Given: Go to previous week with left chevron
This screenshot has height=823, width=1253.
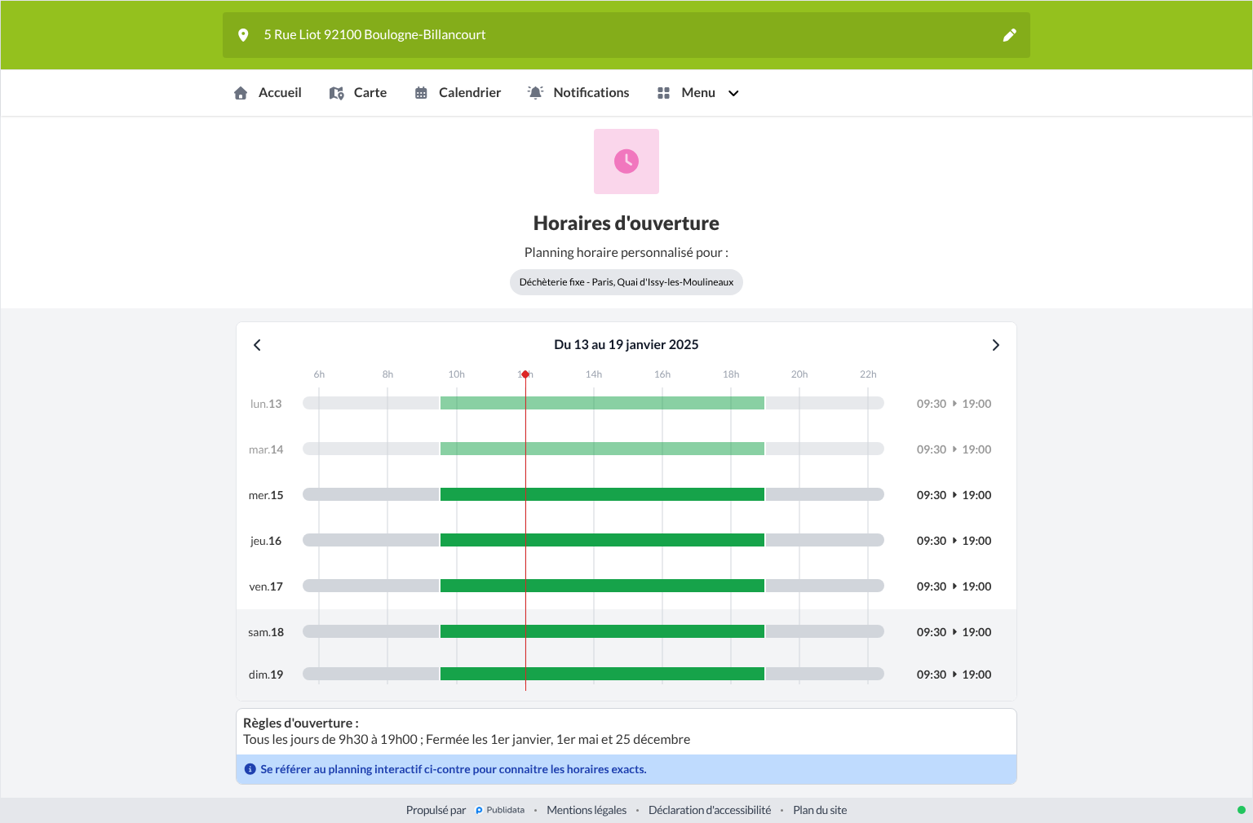Looking at the screenshot, I should tap(257, 345).
